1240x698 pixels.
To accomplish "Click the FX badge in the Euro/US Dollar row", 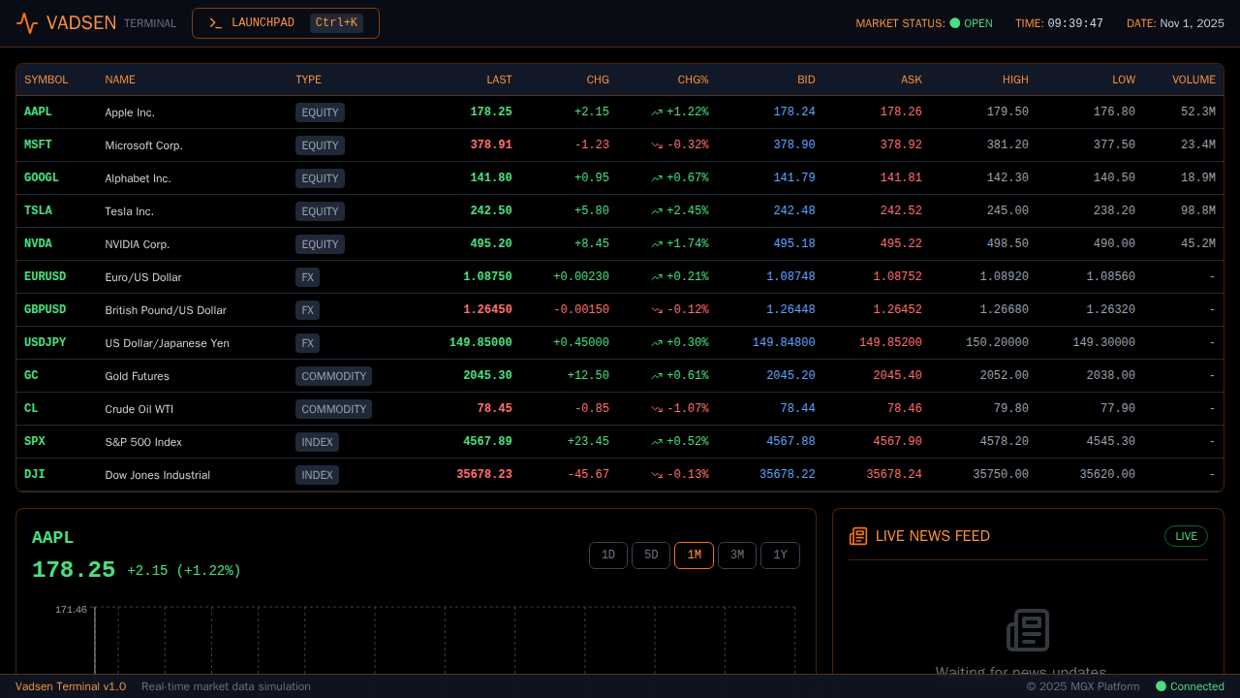I will [x=307, y=277].
